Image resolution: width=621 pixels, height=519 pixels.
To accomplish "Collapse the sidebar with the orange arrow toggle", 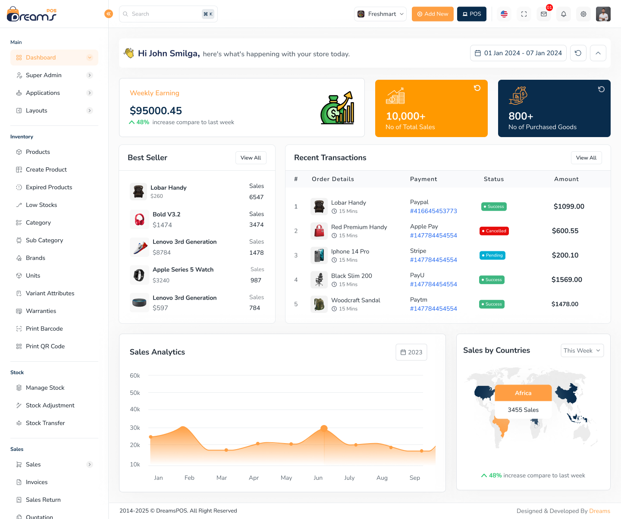I will click(x=109, y=14).
